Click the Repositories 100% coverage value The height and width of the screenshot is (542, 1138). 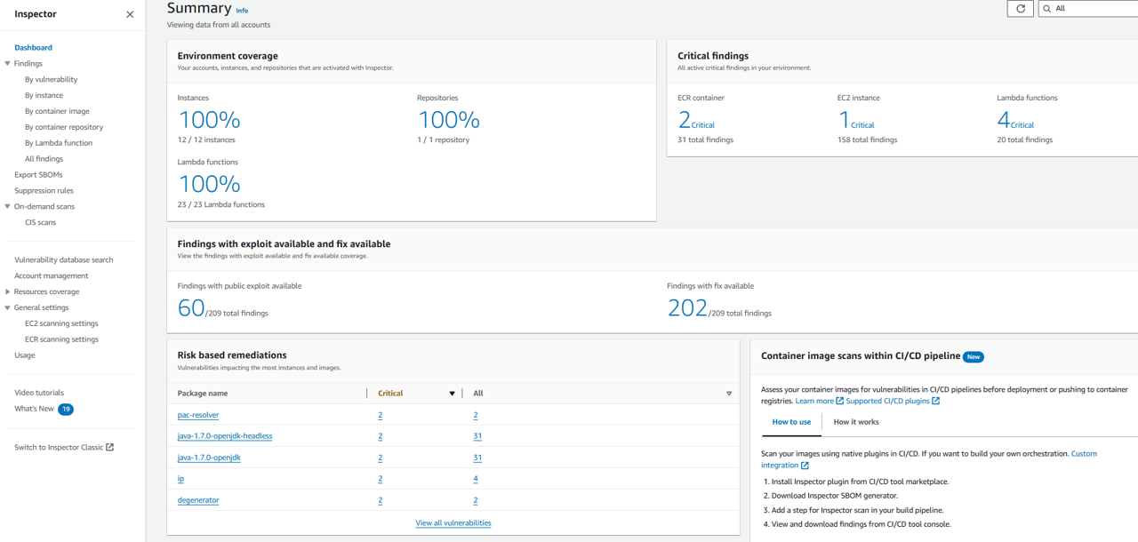(x=448, y=119)
